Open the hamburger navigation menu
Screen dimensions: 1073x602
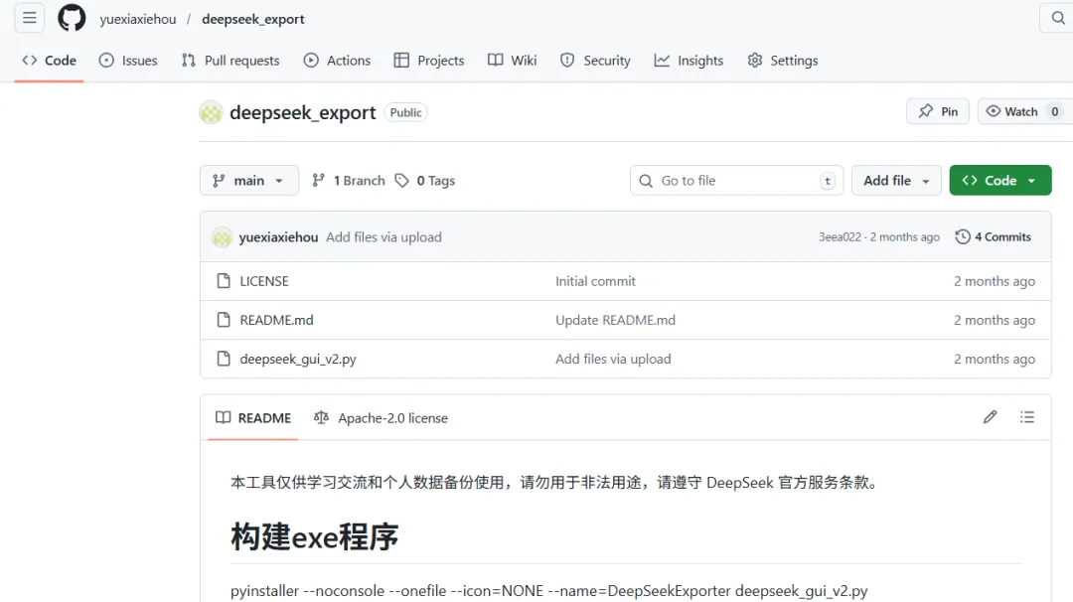point(30,18)
